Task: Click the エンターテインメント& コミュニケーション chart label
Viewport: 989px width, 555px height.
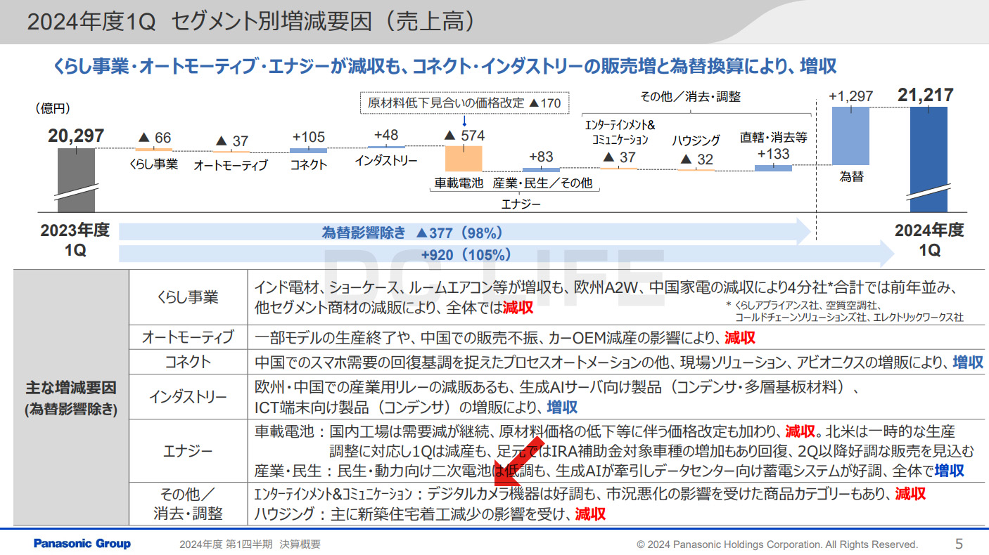Action: tap(620, 132)
